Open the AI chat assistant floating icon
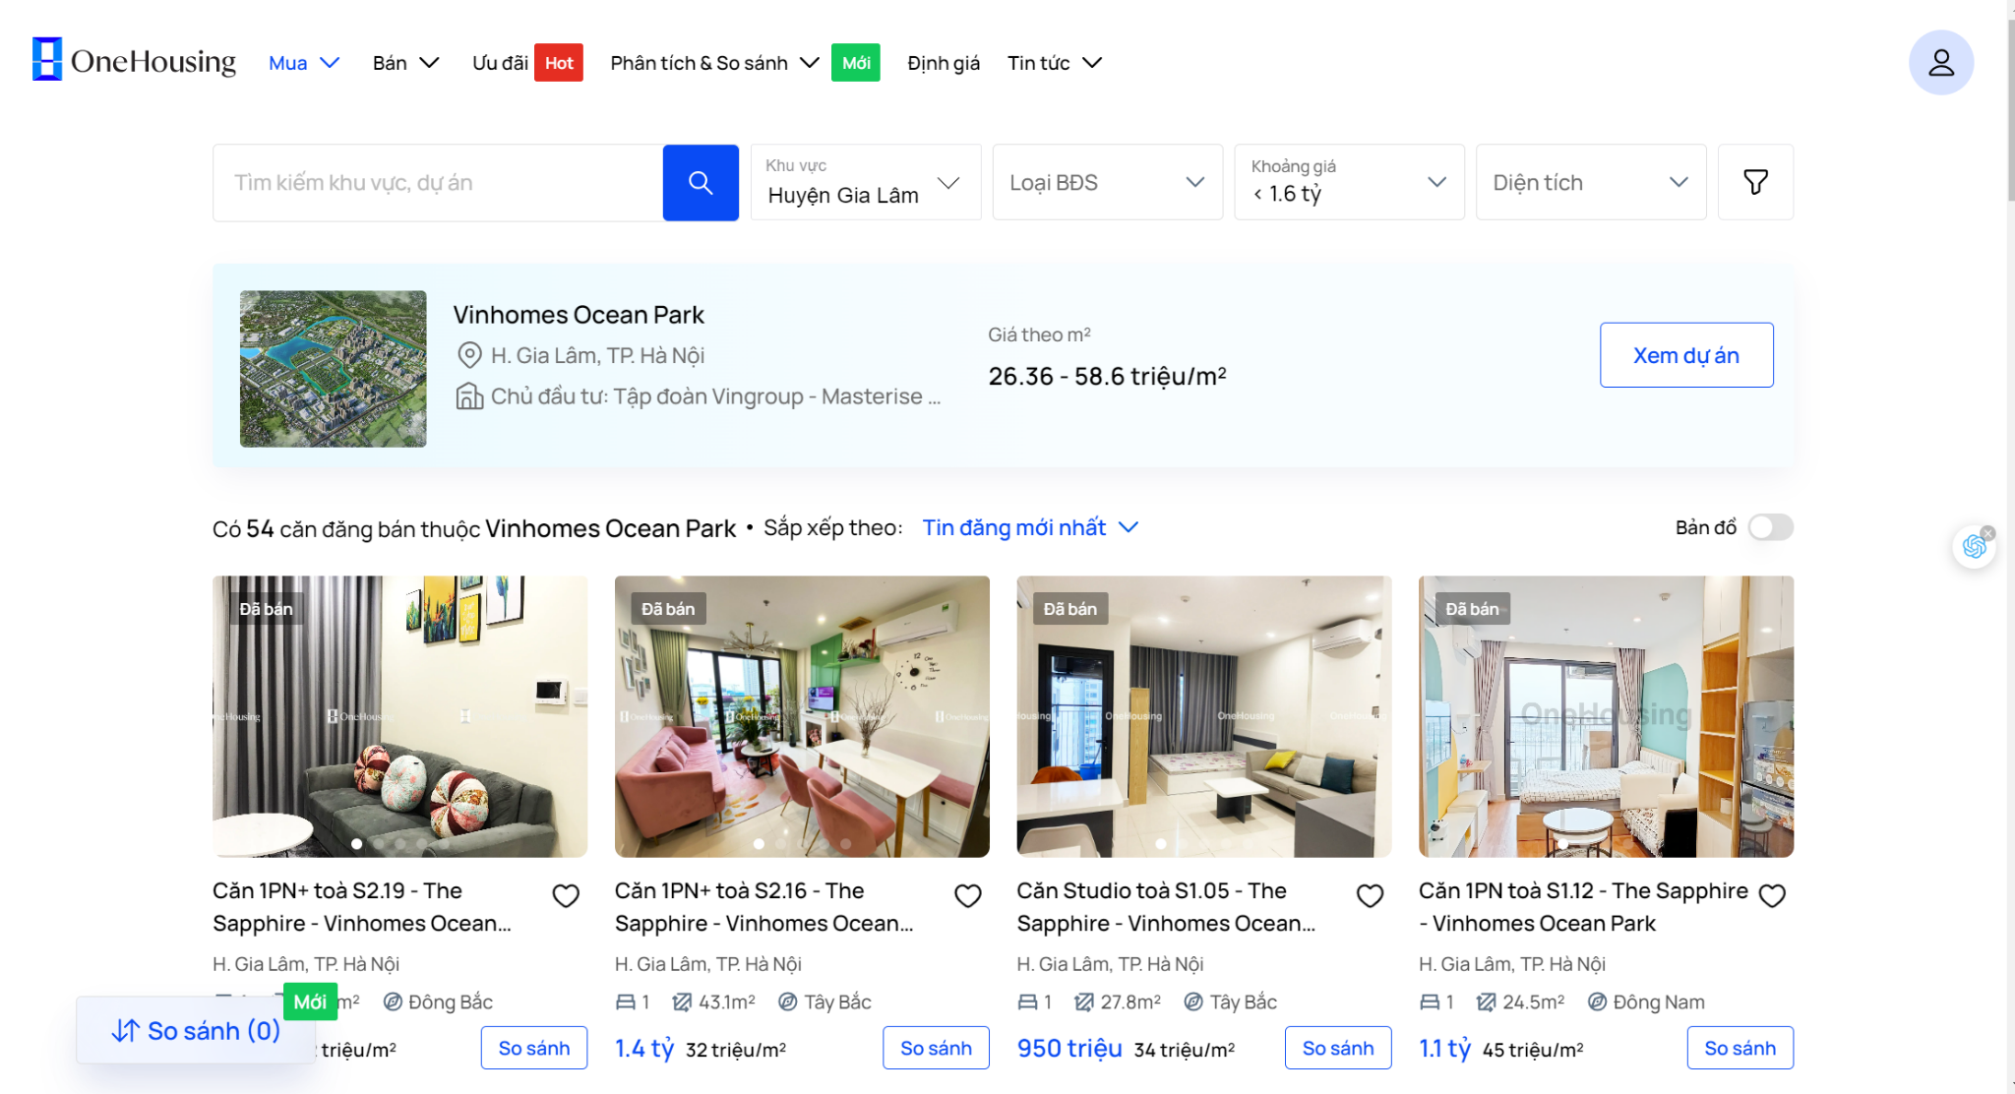Screen dimensions: 2015x1094 (x=1973, y=547)
